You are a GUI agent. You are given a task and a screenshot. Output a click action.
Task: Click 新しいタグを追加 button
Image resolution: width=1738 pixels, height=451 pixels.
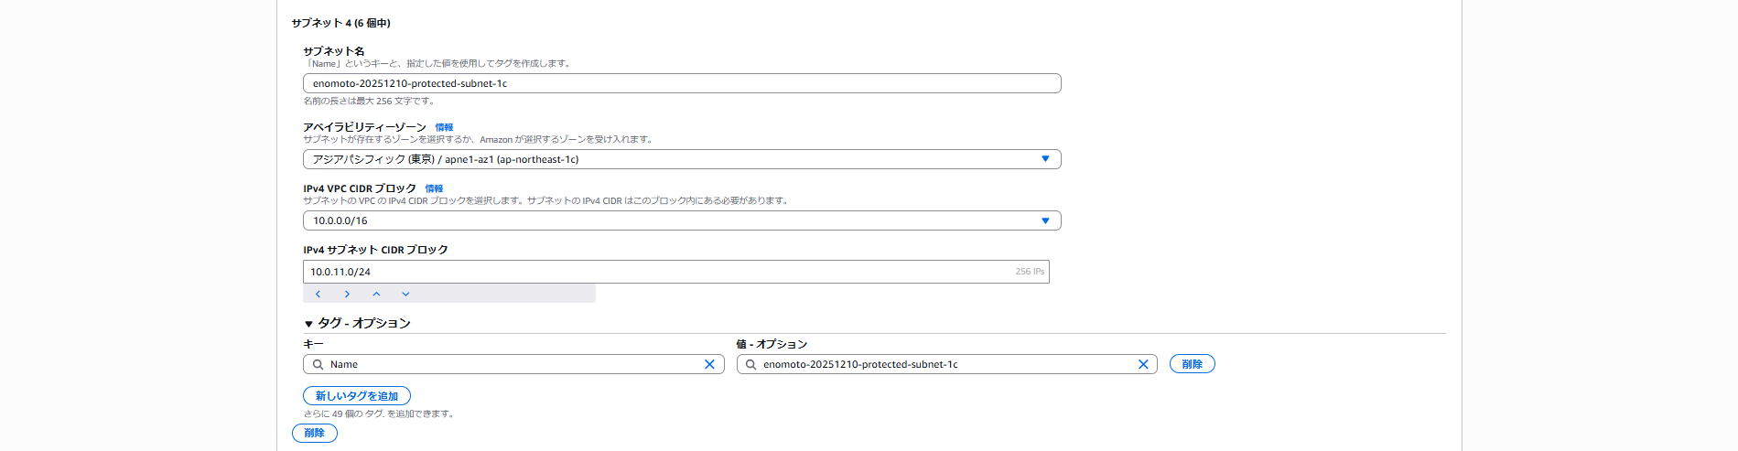click(357, 396)
